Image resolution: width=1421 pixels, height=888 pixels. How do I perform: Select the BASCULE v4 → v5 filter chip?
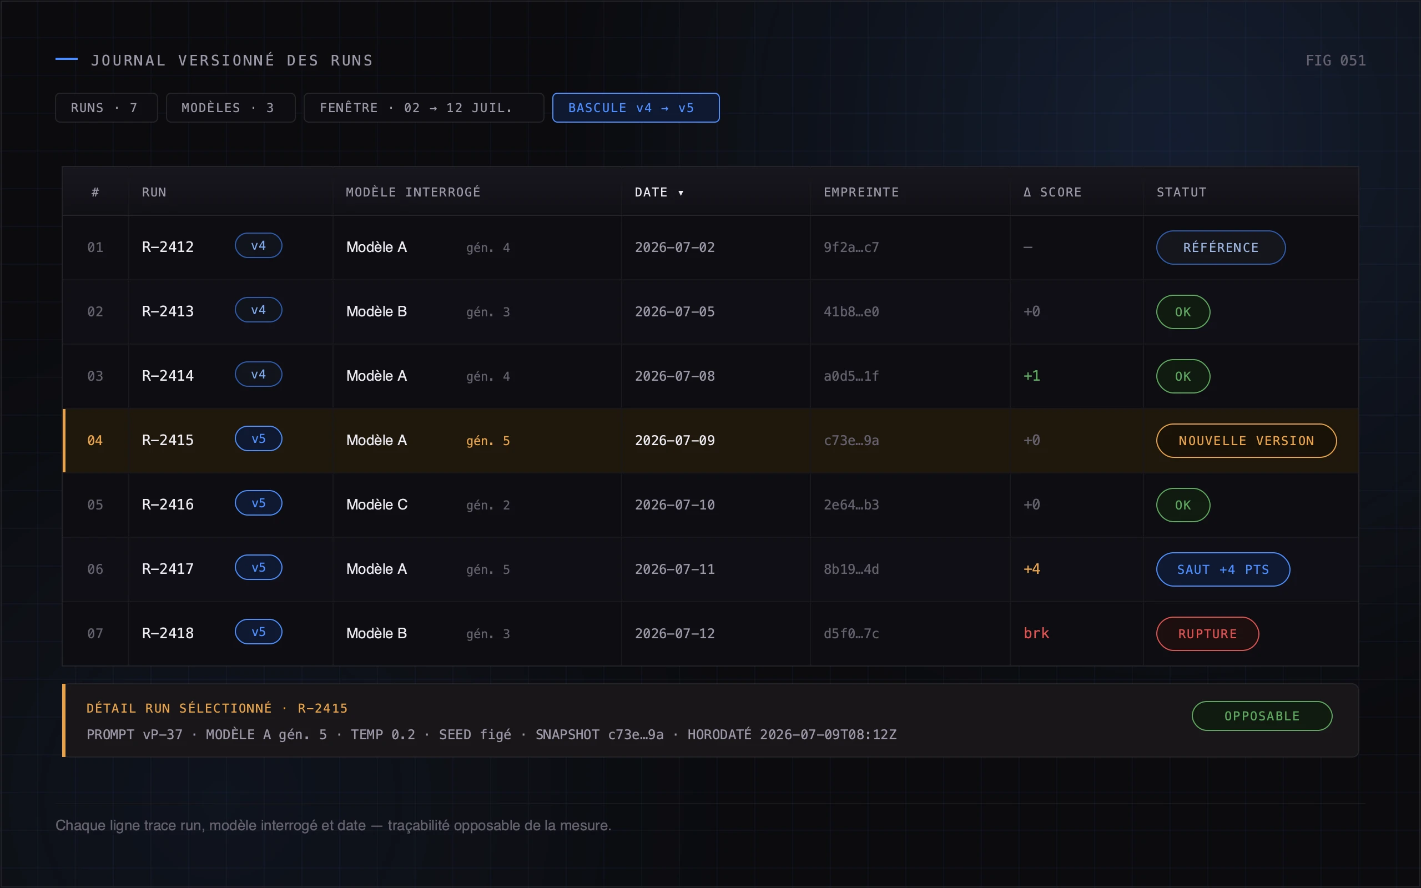coord(636,108)
